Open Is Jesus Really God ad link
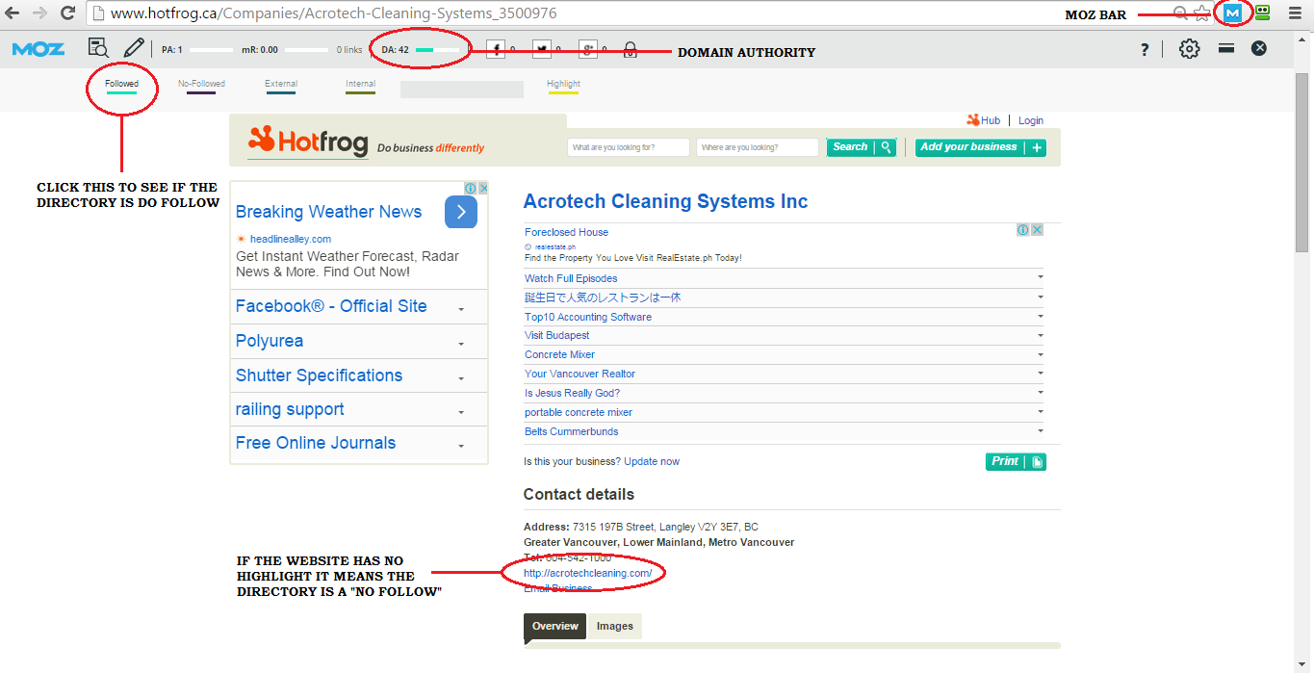Viewport: 1314px width, 673px height. tap(572, 393)
